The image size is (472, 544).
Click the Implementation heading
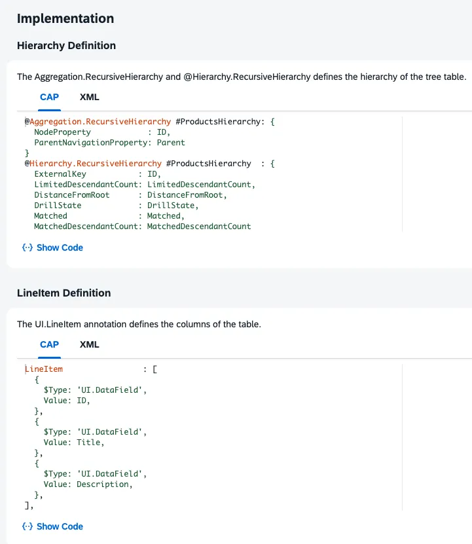pos(65,18)
